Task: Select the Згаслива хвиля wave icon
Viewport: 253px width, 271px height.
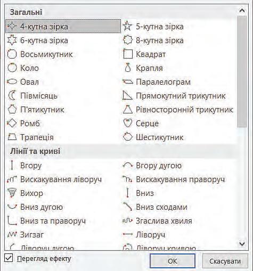Action: pos(127,220)
